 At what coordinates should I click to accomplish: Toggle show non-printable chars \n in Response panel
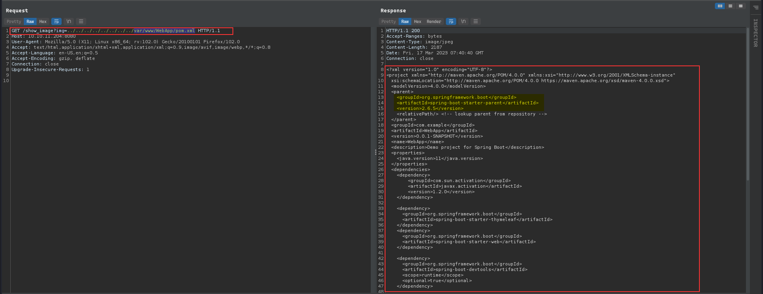[463, 21]
